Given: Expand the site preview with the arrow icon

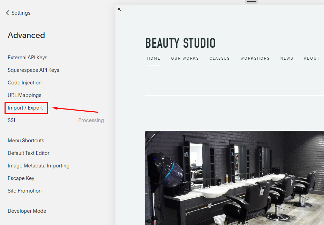Looking at the screenshot, I should pos(120,9).
